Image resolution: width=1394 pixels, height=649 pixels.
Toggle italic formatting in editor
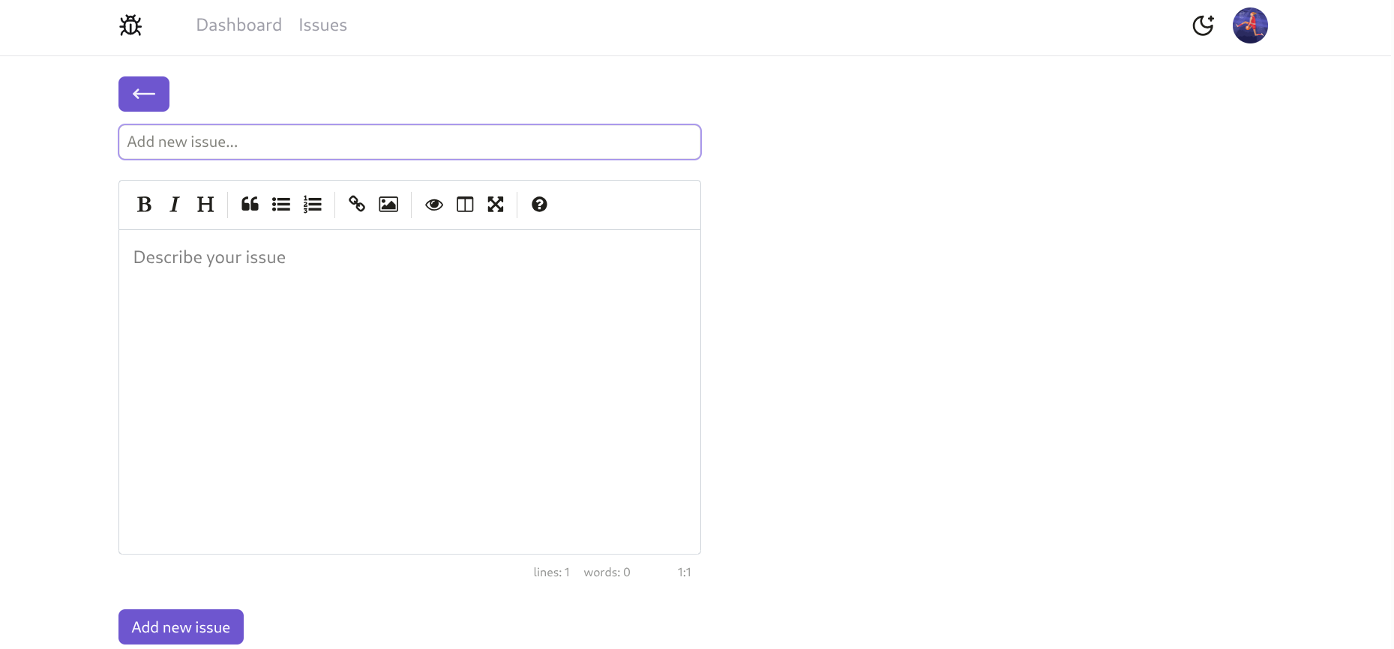pyautogui.click(x=175, y=205)
